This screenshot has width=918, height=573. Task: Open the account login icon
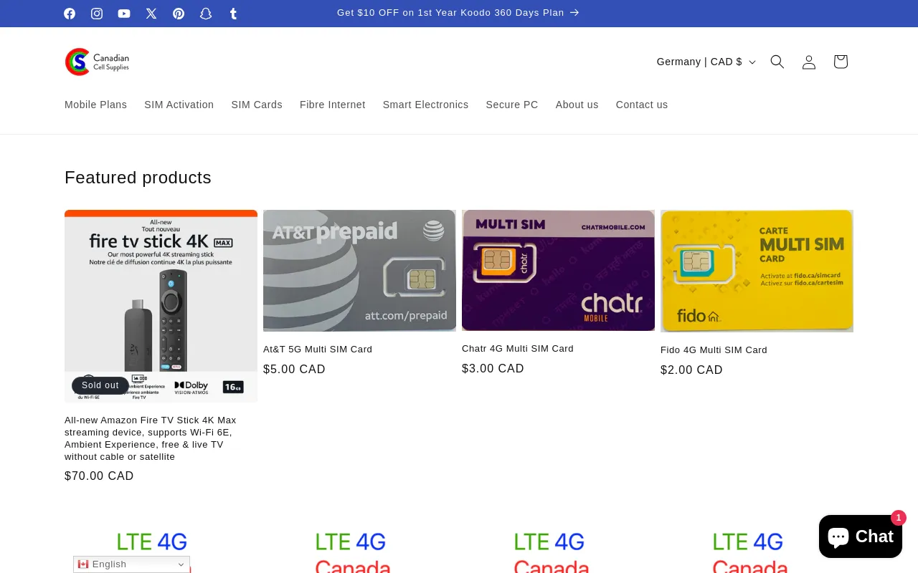(809, 62)
